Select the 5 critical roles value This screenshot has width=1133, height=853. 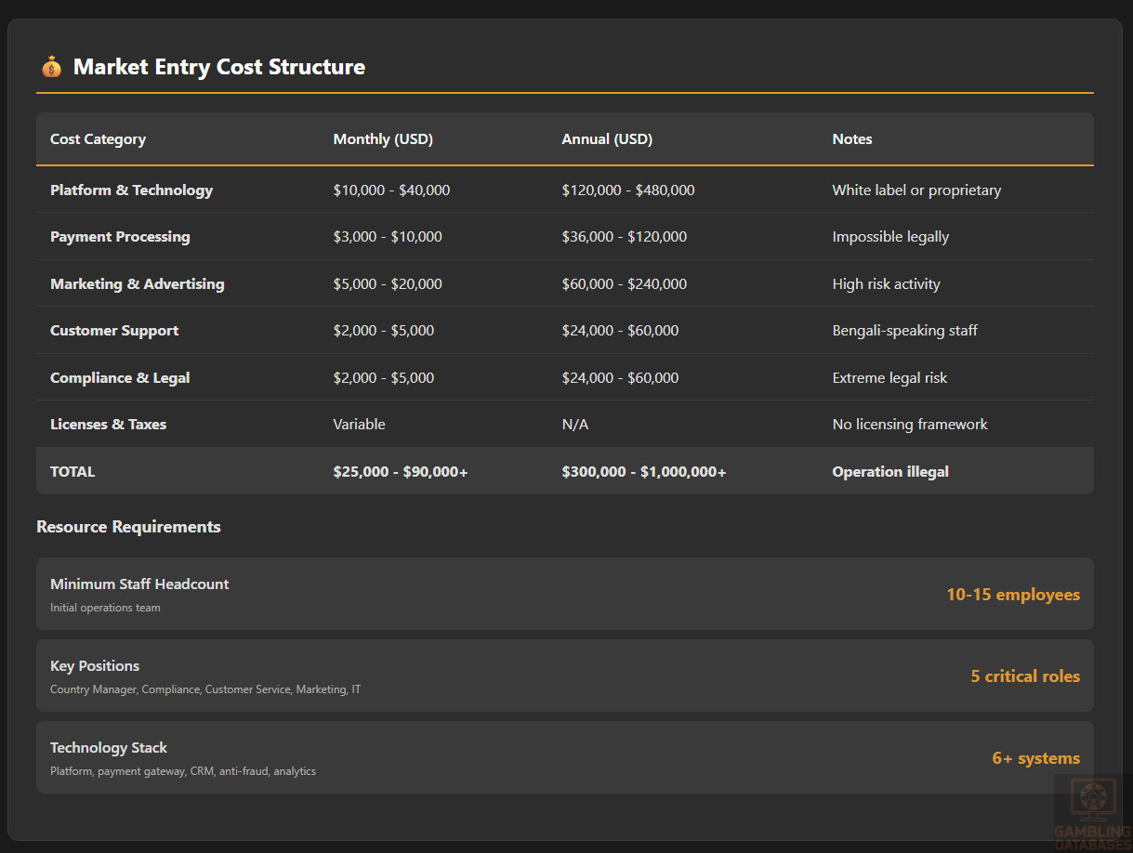(x=1024, y=676)
